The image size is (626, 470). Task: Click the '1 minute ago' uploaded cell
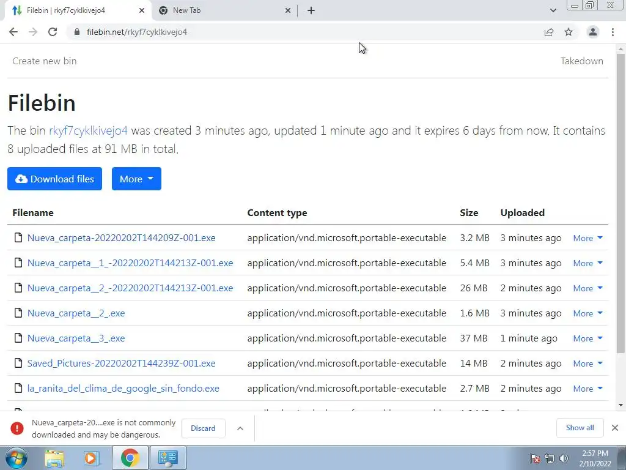coord(529,338)
